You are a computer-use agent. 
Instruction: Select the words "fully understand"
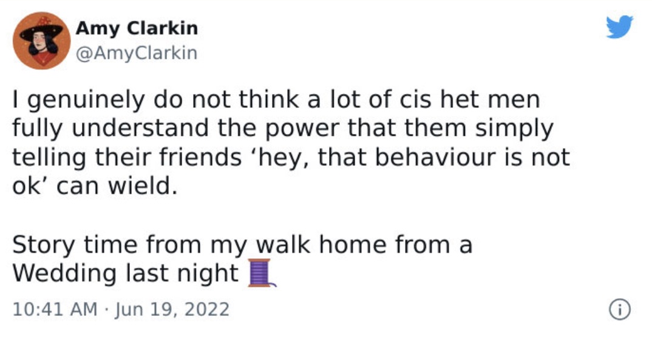(x=110, y=129)
